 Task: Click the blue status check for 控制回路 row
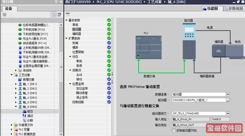click(x=109, y=102)
